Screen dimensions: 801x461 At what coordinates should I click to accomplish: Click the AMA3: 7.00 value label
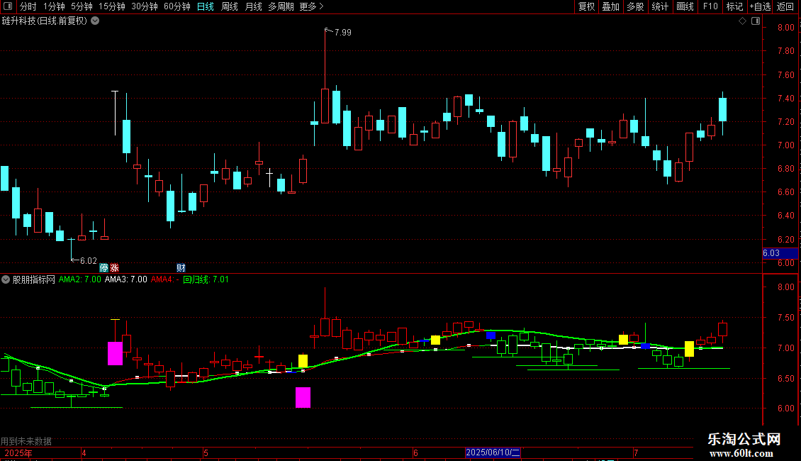tap(125, 279)
